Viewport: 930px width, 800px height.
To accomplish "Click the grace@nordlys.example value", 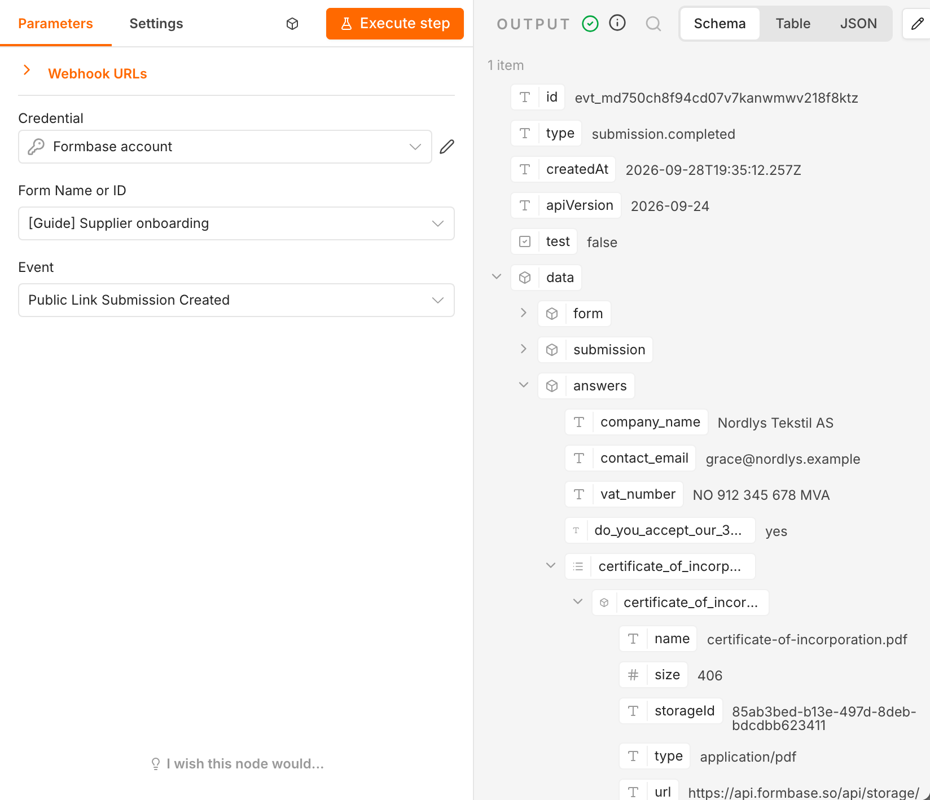I will [x=783, y=459].
